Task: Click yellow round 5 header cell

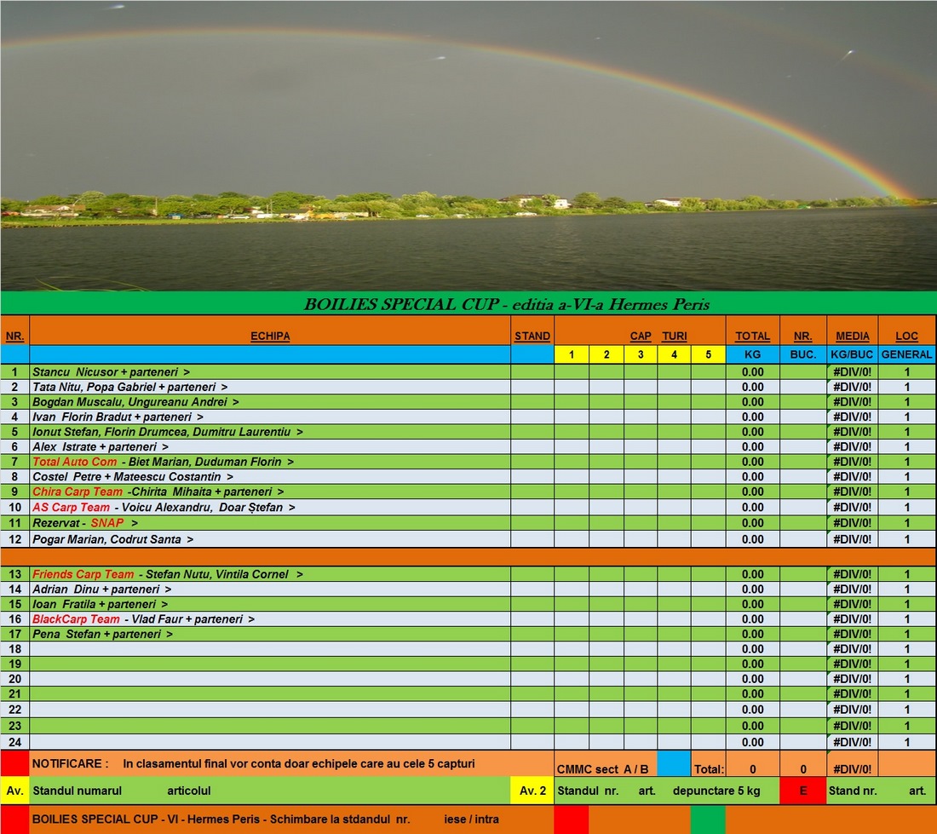Action: click(x=708, y=354)
